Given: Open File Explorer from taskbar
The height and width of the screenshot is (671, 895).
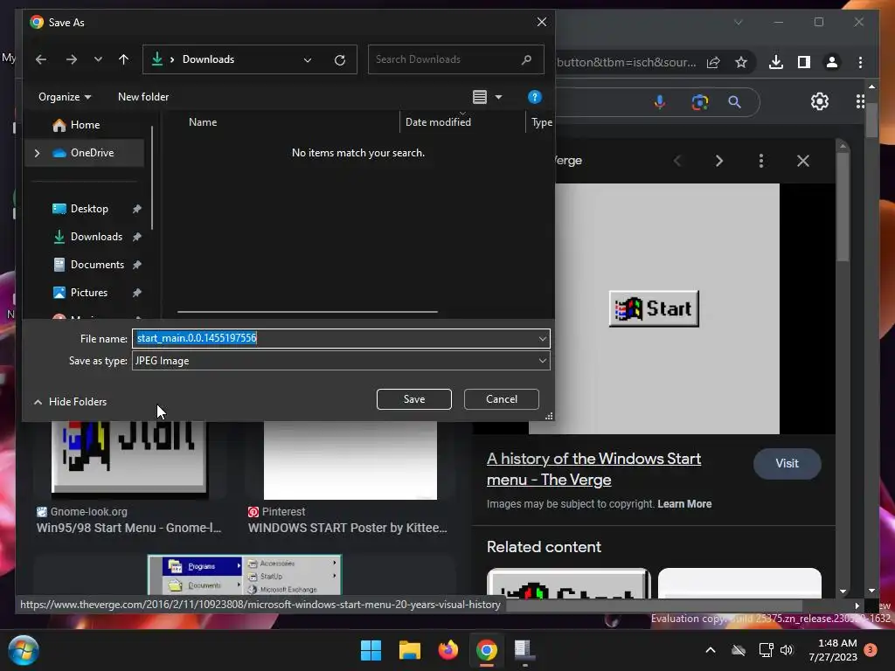Looking at the screenshot, I should pos(409,650).
